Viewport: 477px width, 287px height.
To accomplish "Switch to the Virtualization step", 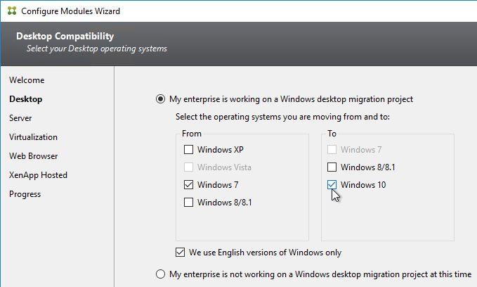I will pyautogui.click(x=33, y=137).
